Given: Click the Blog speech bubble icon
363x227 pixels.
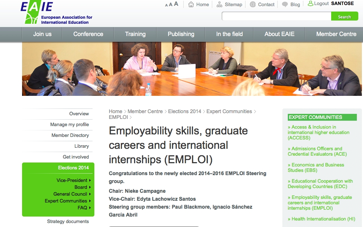Looking at the screenshot, I should (x=285, y=5).
